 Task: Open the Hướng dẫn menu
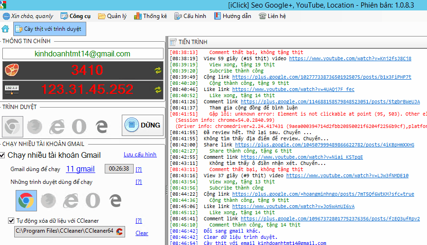coord(233,16)
